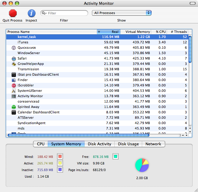Click the 9.99 GB VM size value
This screenshot has height=192, width=198.
pos(99,163)
